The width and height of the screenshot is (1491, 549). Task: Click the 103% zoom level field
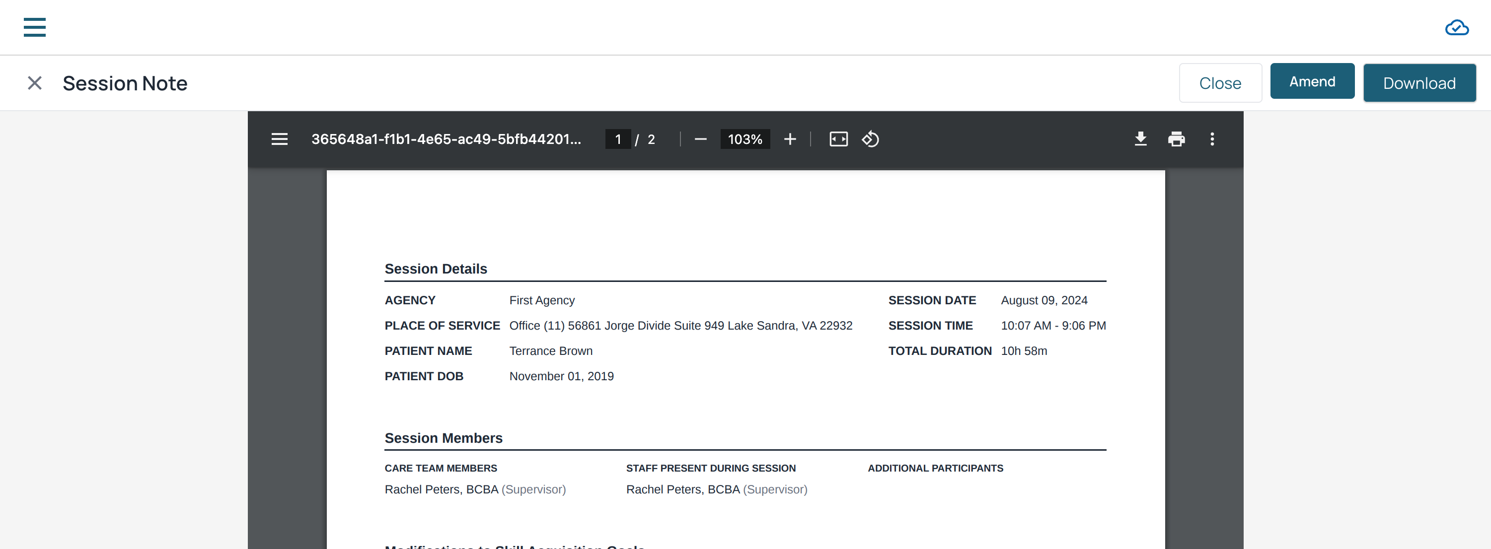pos(745,139)
